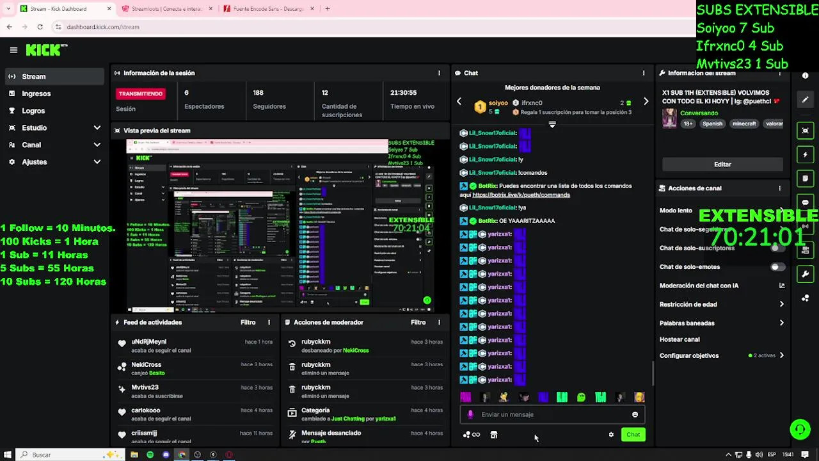Click the info icon in right sidebar
Screen dimensions: 819x461
[x=805, y=76]
